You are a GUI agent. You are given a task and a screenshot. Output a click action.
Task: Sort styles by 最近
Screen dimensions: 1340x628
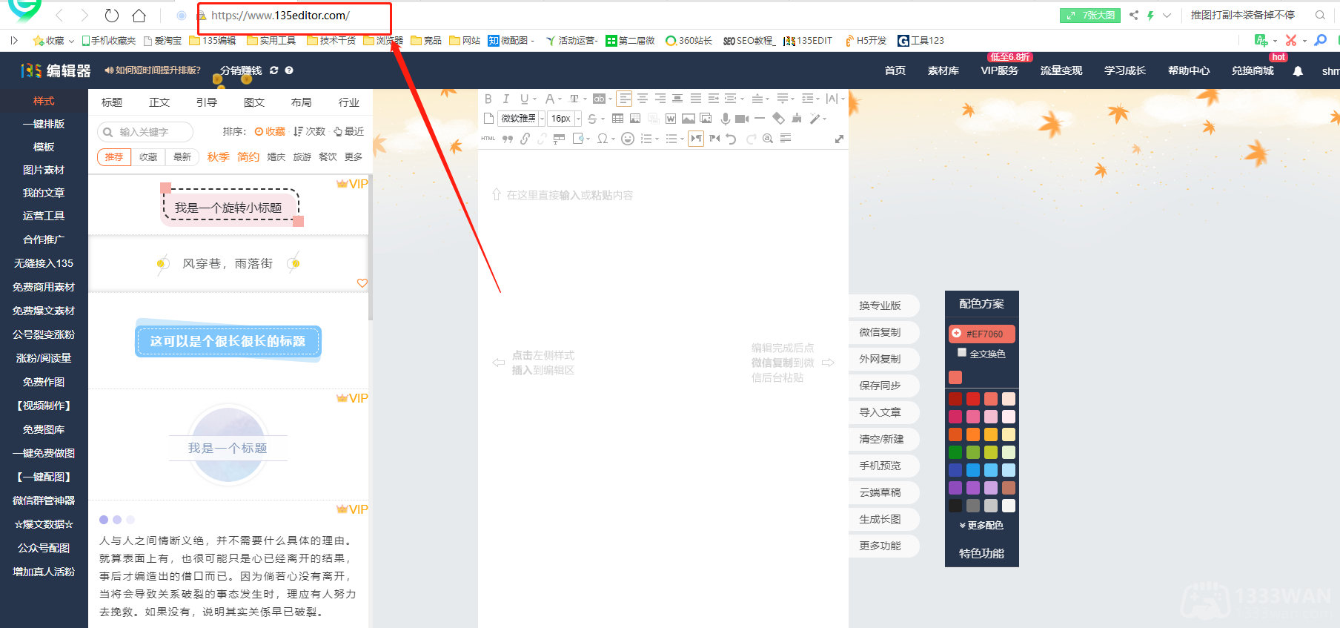[349, 131]
